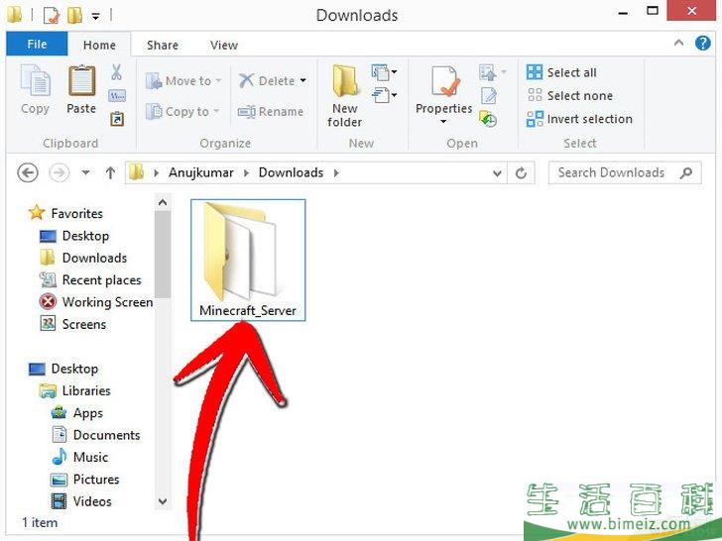Image resolution: width=722 pixels, height=541 pixels.
Task: Click the Paste shortcut icon
Action: [117, 119]
